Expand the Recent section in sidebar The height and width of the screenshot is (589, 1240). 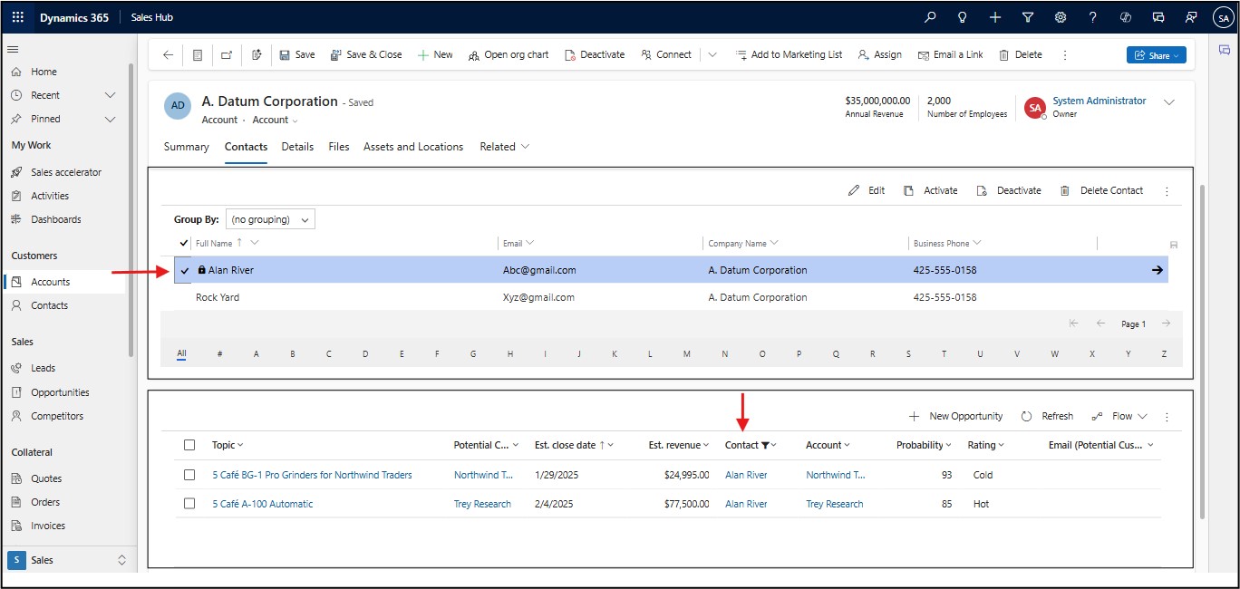(110, 95)
